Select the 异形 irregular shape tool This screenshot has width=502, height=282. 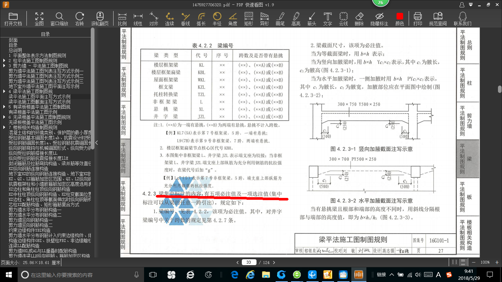coord(264,19)
